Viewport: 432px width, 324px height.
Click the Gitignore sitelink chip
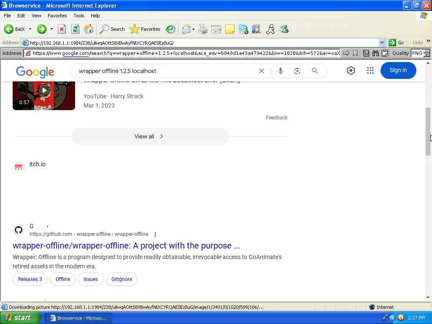[122, 279]
